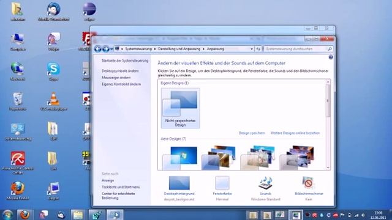Open Sounds Windows-Standard settings
This screenshot has height=220, width=392.
coord(265,188)
